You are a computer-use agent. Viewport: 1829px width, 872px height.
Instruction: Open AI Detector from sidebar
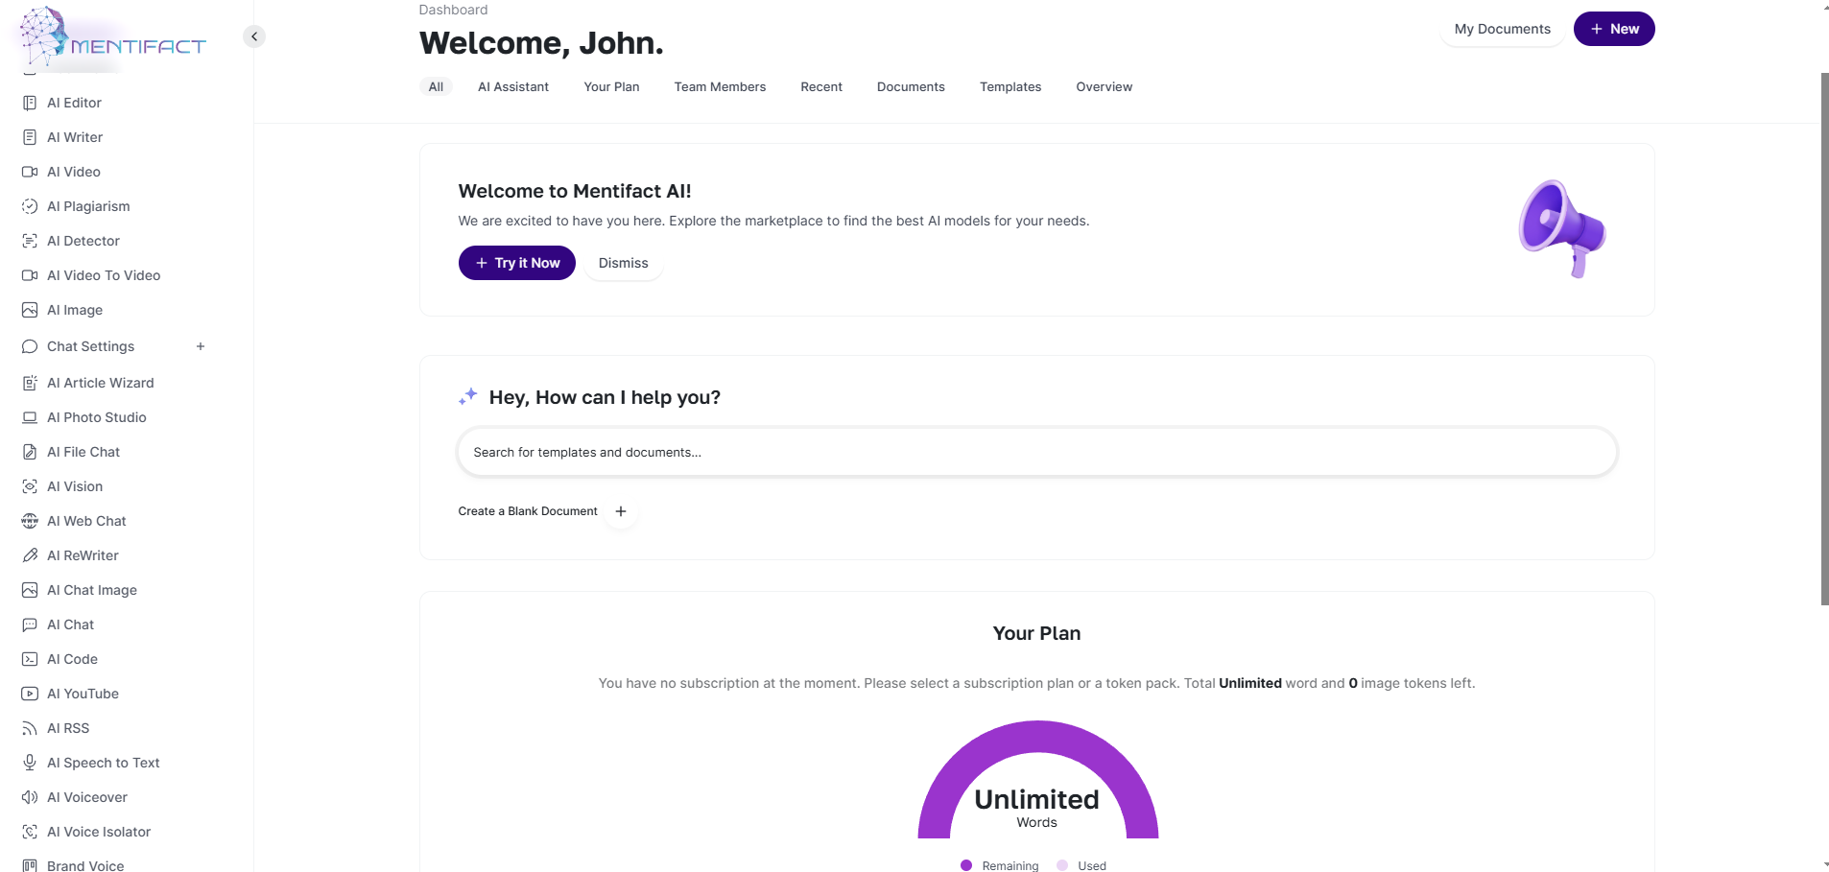83,241
